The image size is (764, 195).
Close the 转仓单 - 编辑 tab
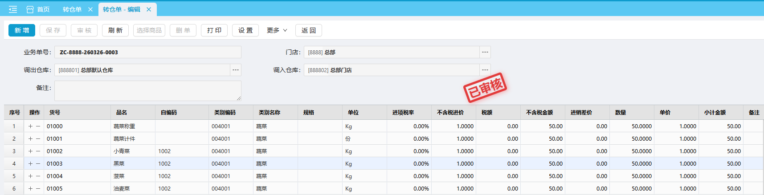coord(149,9)
